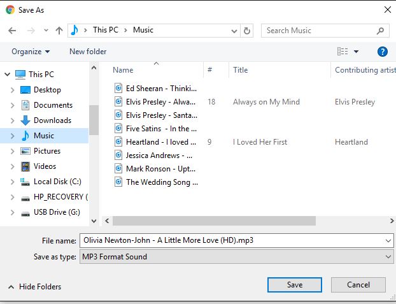Expand the Documents tree node

12,105
